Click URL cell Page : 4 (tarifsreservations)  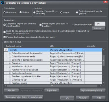click(66, 53)
